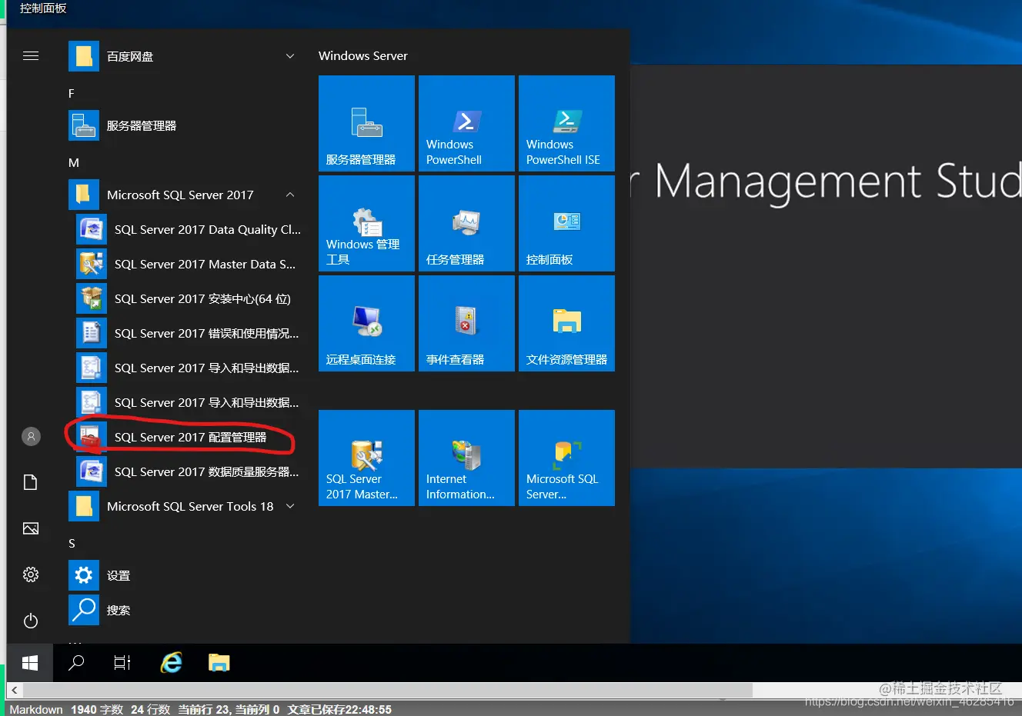
Task: Expand the 百度网盘 folder chevron
Action: (x=290, y=56)
